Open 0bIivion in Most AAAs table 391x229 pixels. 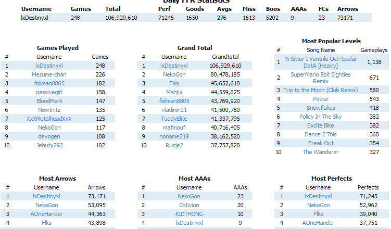189,205
